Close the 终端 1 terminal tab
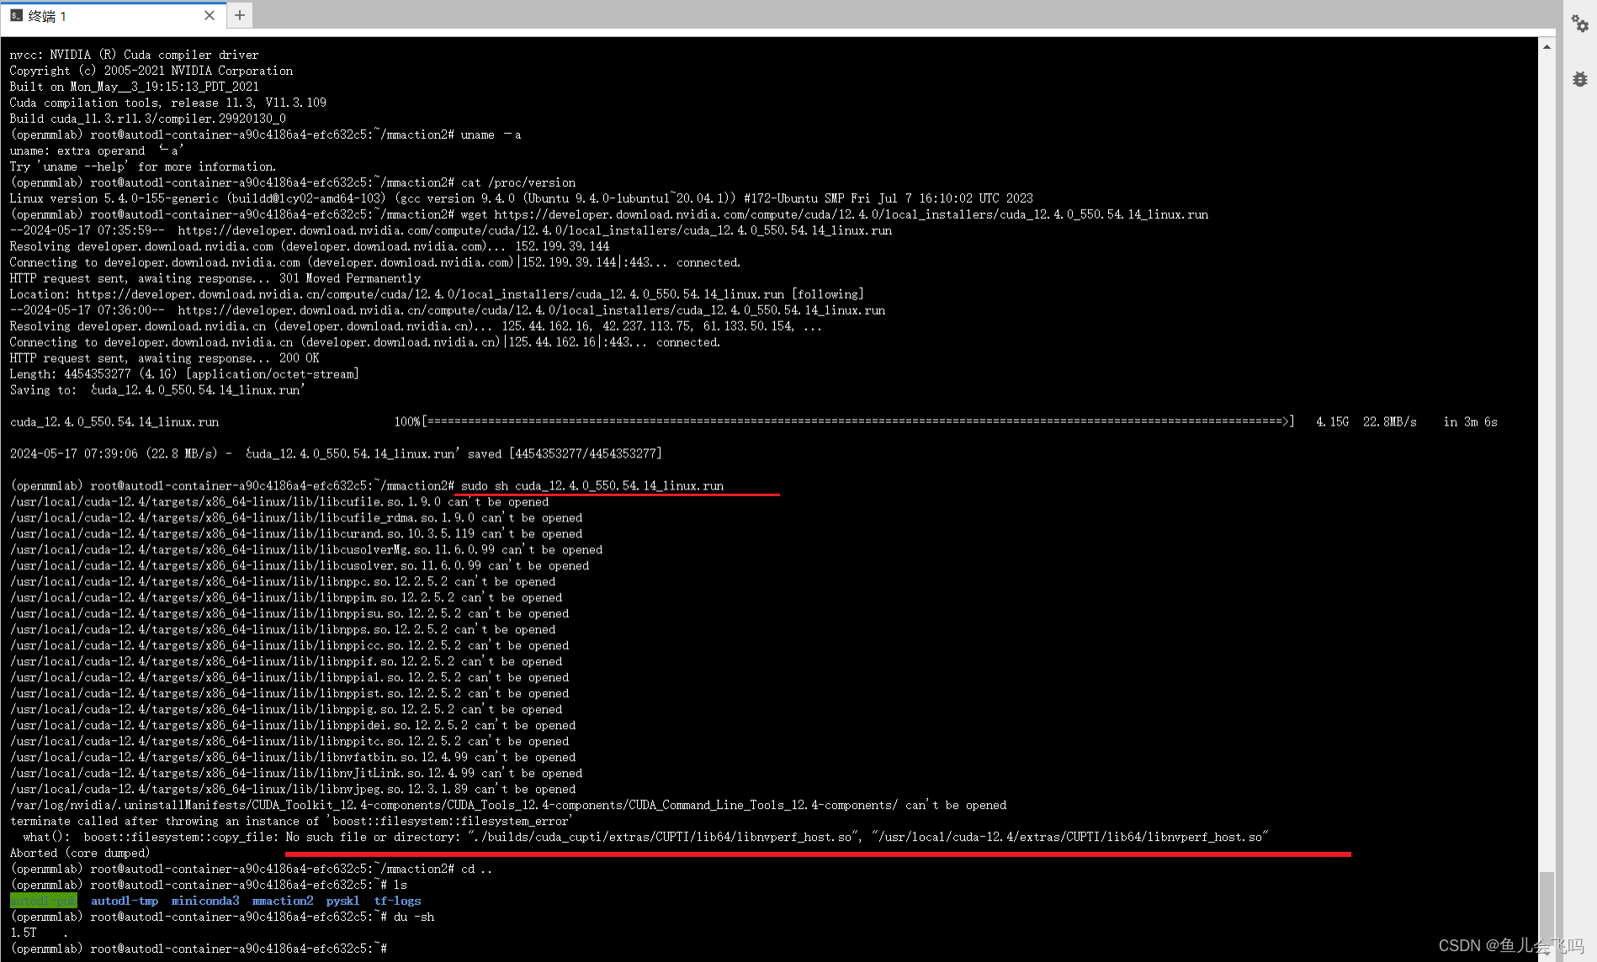The height and width of the screenshot is (962, 1597). 210,15
